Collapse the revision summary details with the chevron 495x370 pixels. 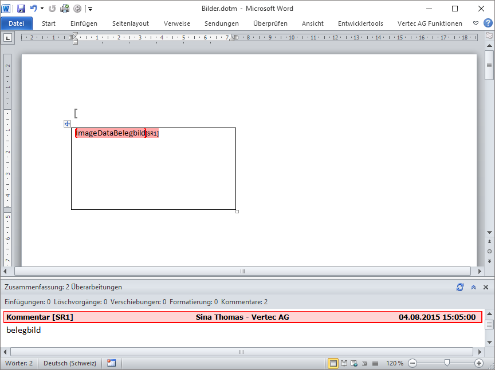point(473,287)
